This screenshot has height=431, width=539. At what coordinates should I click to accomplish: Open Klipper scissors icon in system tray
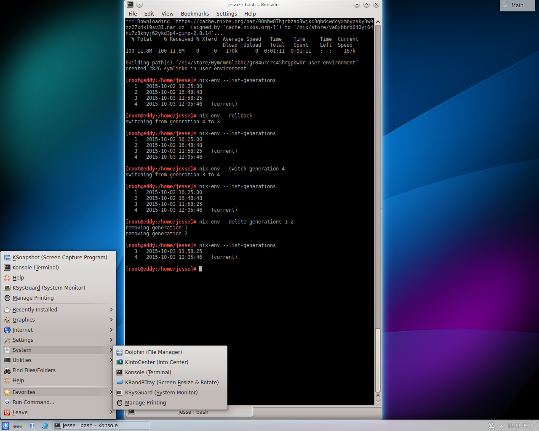pyautogui.click(x=491, y=426)
